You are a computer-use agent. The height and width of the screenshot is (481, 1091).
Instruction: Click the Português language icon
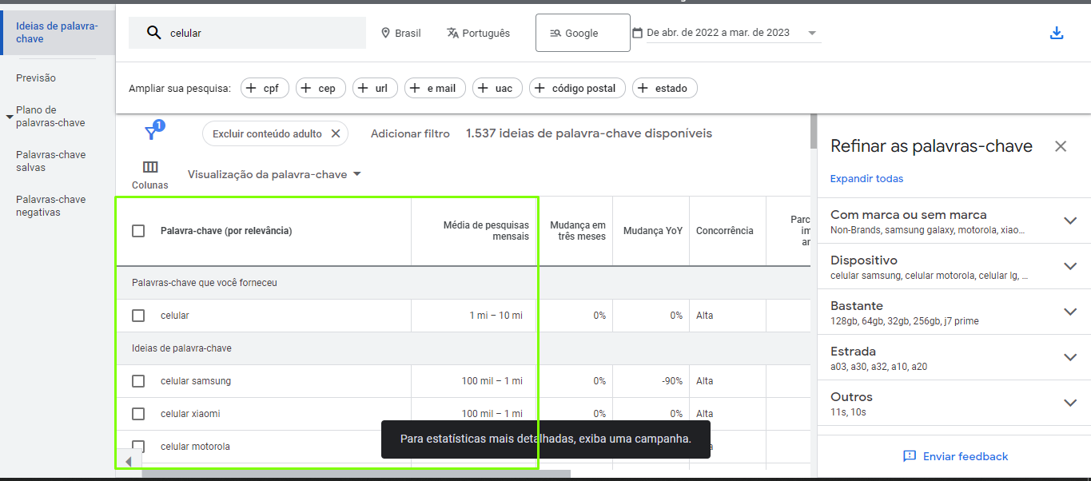pos(453,34)
